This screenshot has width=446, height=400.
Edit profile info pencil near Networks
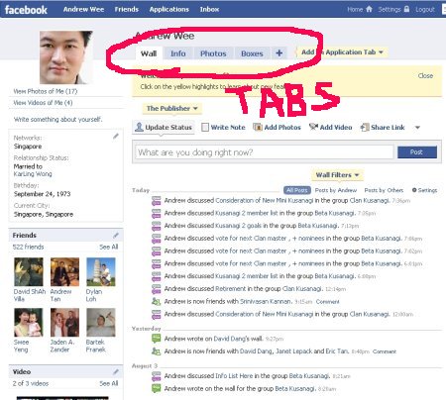point(116,136)
